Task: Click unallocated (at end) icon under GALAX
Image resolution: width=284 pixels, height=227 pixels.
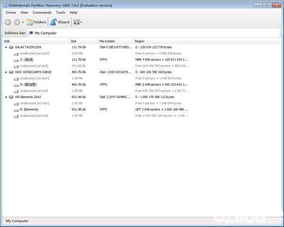Action: click(16, 66)
